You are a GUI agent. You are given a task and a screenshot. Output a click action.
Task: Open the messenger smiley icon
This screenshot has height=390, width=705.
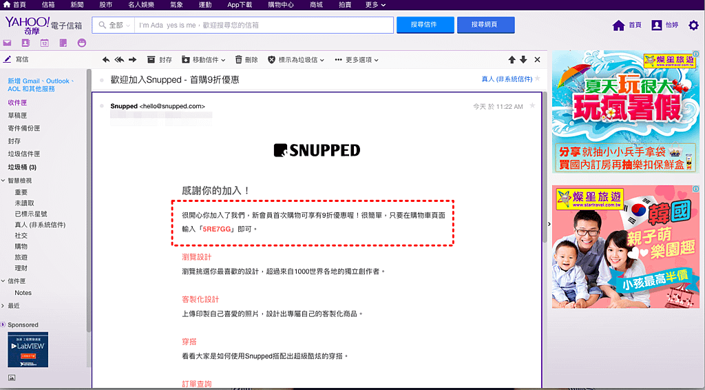[81, 43]
